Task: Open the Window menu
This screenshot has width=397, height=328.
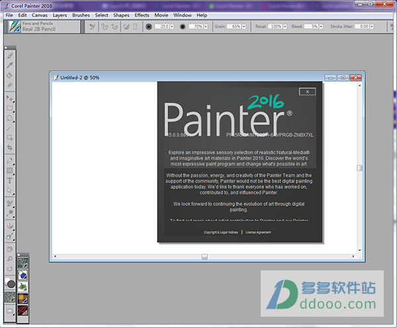Action: point(183,15)
